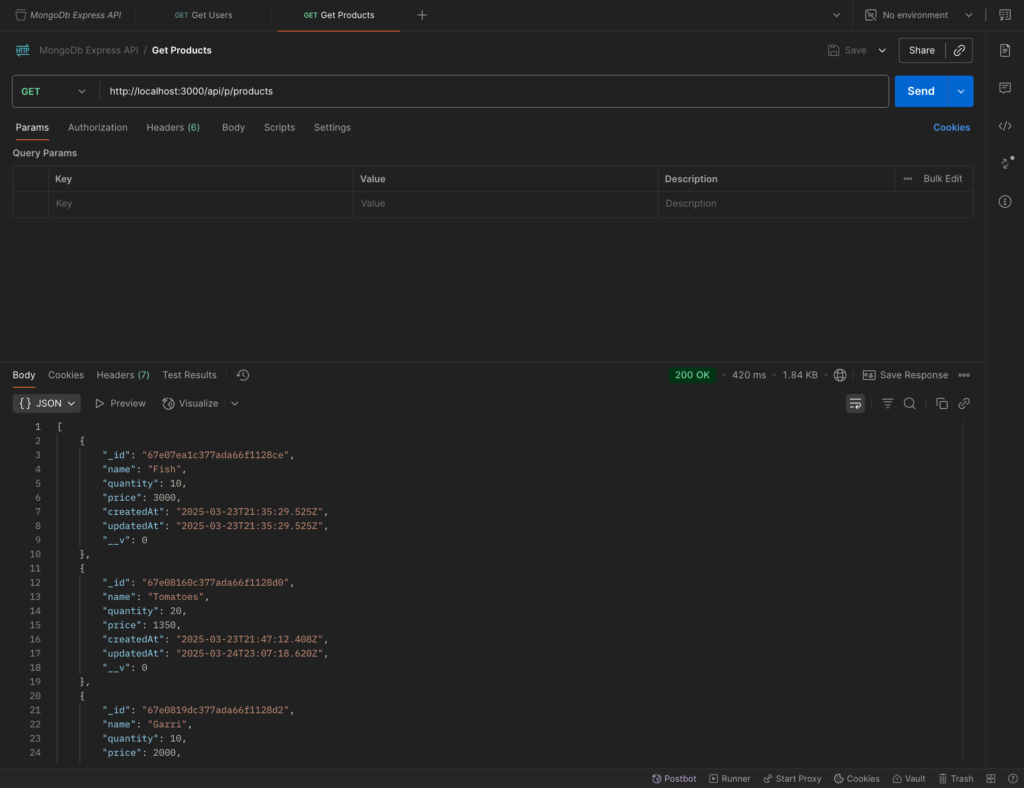This screenshot has height=788, width=1024.
Task: Click the Save button
Action: coord(847,50)
